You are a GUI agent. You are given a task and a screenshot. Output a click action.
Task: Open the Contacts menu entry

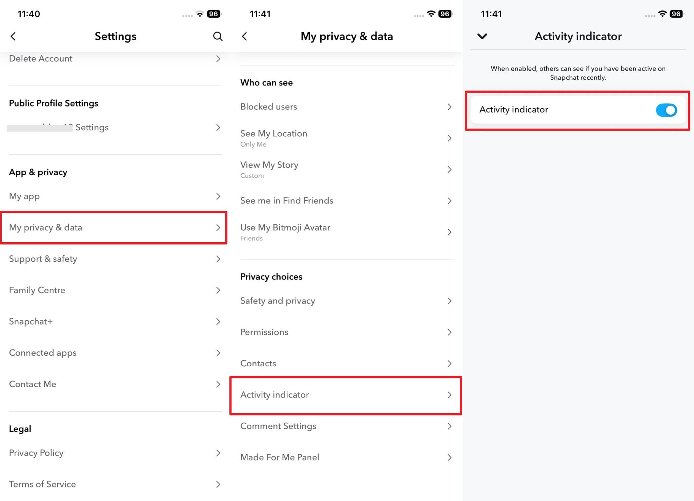(346, 363)
